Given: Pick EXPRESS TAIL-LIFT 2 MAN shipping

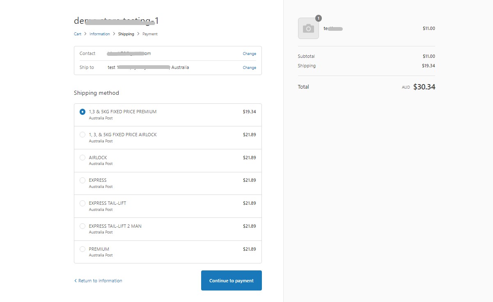Looking at the screenshot, I should coord(83,226).
